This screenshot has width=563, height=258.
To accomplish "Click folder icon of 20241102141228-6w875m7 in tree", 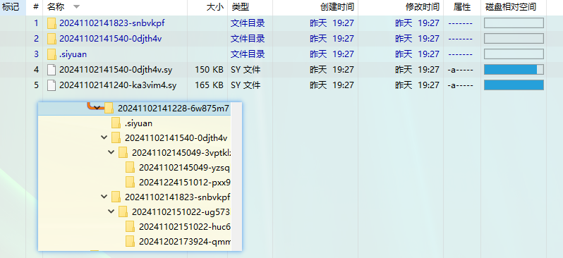I will pos(109,108).
